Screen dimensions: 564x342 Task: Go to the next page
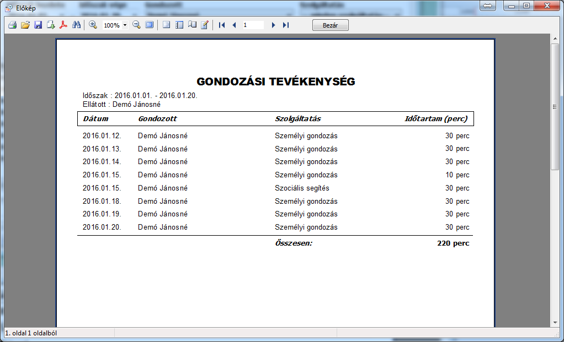(x=273, y=25)
